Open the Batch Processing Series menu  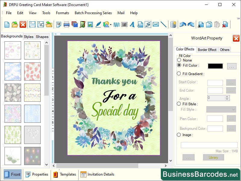pos(93,13)
